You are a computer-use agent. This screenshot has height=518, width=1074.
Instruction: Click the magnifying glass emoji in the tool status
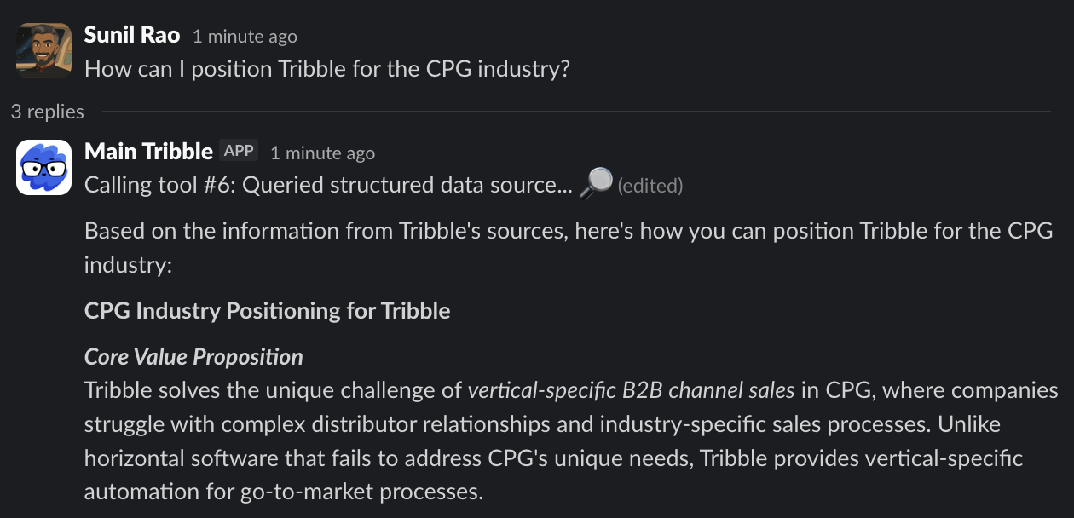[x=597, y=182]
